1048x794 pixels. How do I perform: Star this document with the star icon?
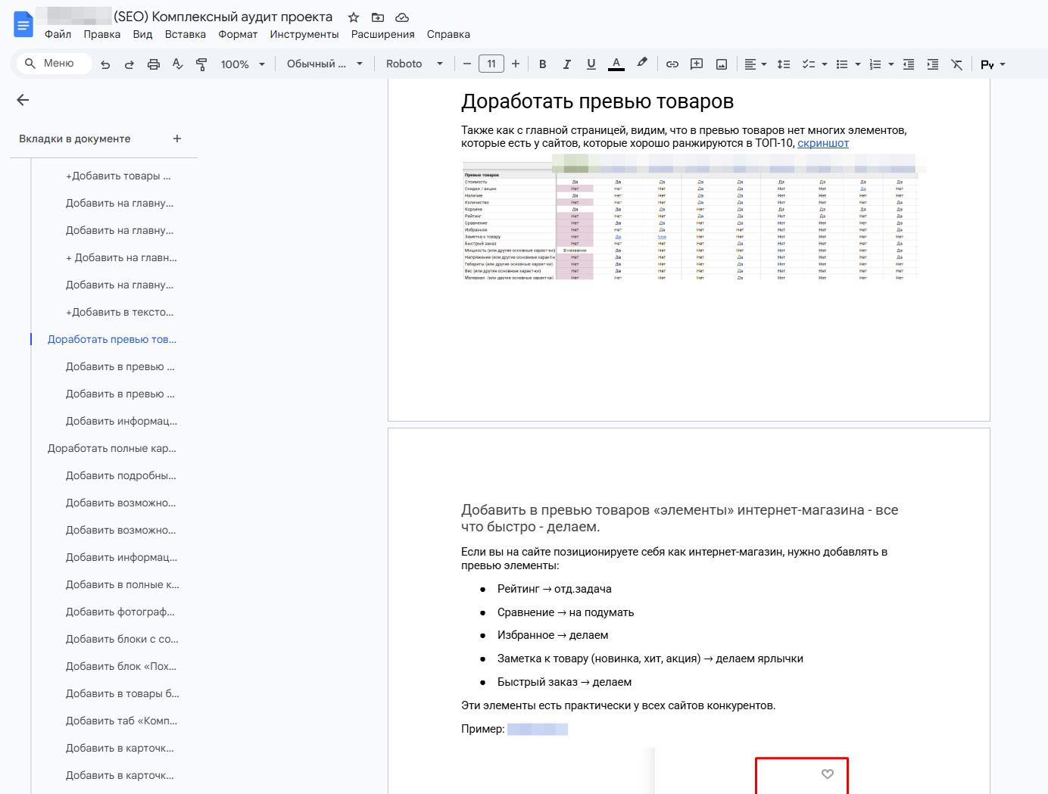[354, 17]
